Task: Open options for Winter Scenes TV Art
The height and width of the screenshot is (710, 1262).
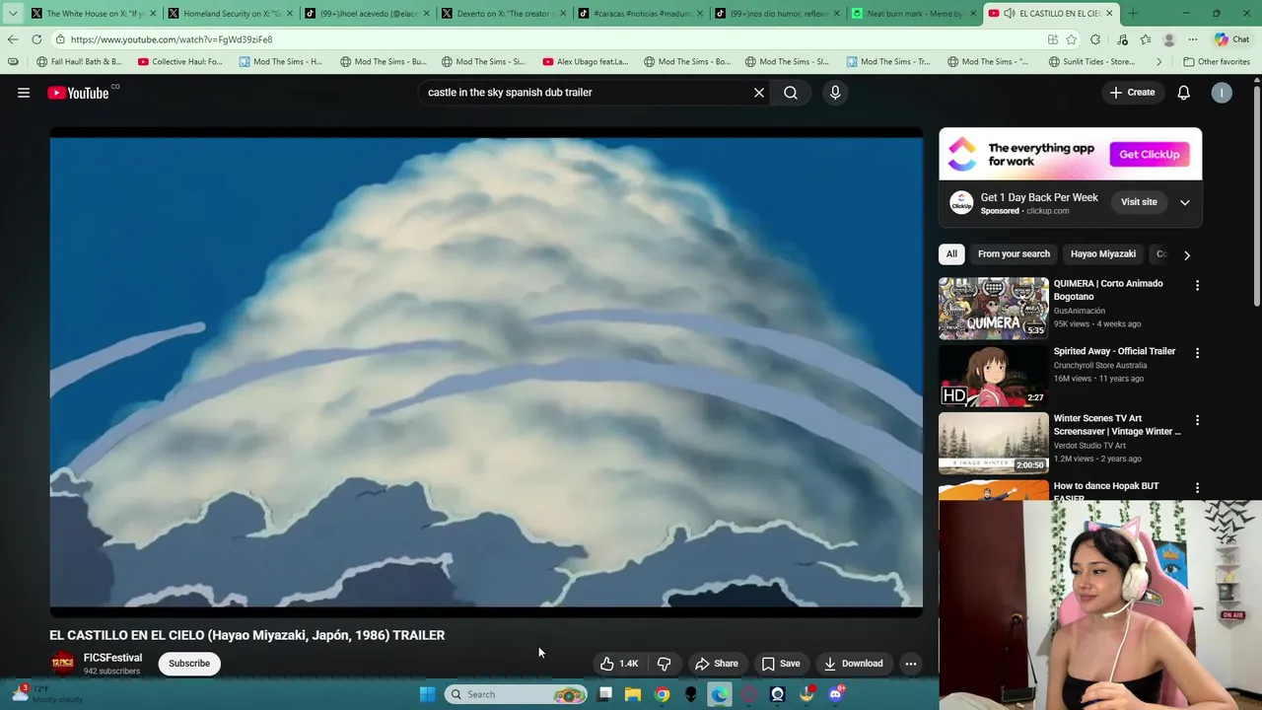Action: click(1197, 421)
